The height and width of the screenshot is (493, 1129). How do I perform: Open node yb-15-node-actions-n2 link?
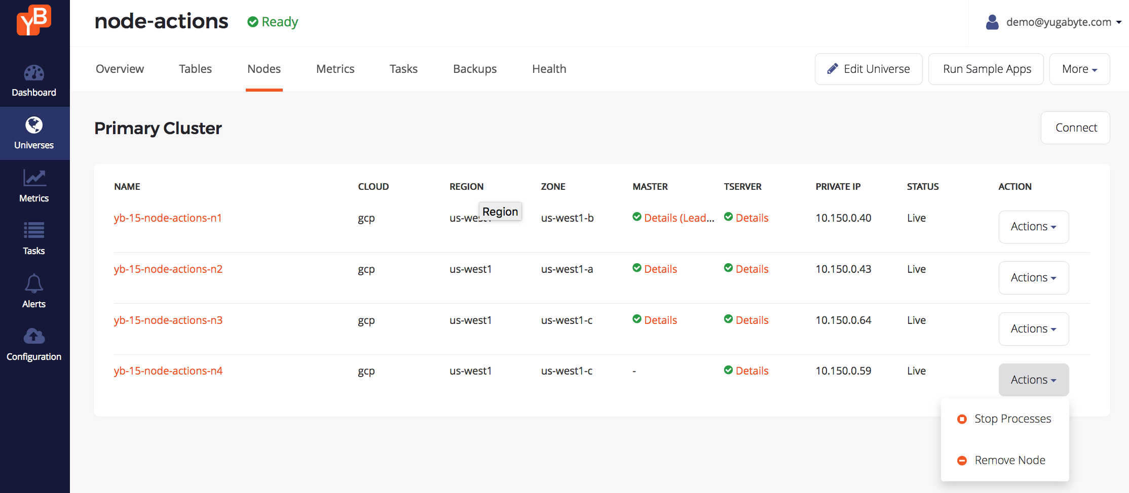point(168,269)
